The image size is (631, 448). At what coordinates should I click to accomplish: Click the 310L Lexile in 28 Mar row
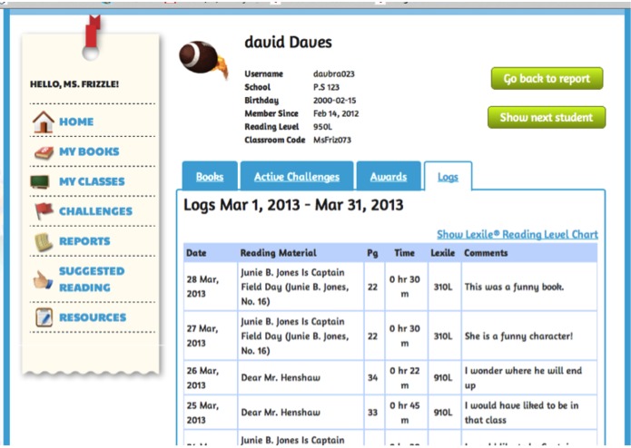(x=443, y=287)
